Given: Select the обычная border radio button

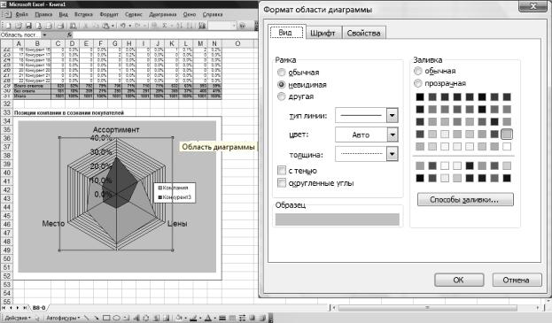Looking at the screenshot, I should [281, 73].
